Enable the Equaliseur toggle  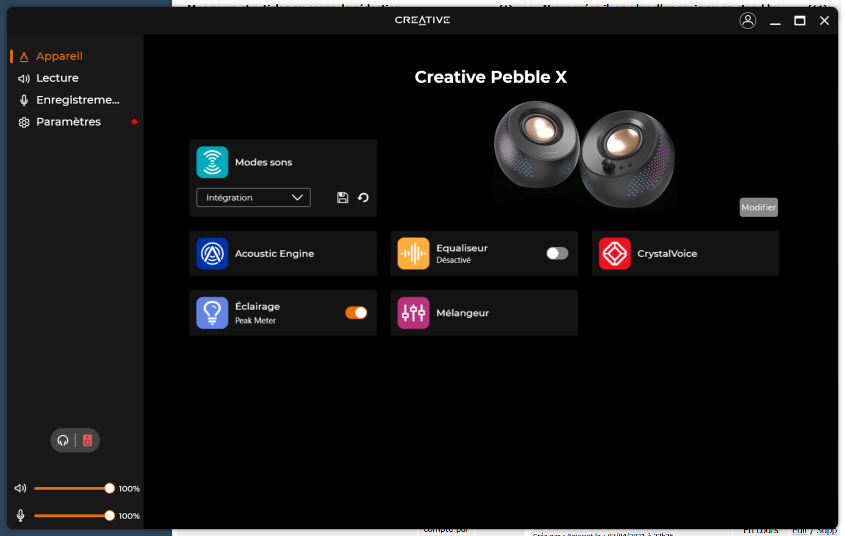557,253
